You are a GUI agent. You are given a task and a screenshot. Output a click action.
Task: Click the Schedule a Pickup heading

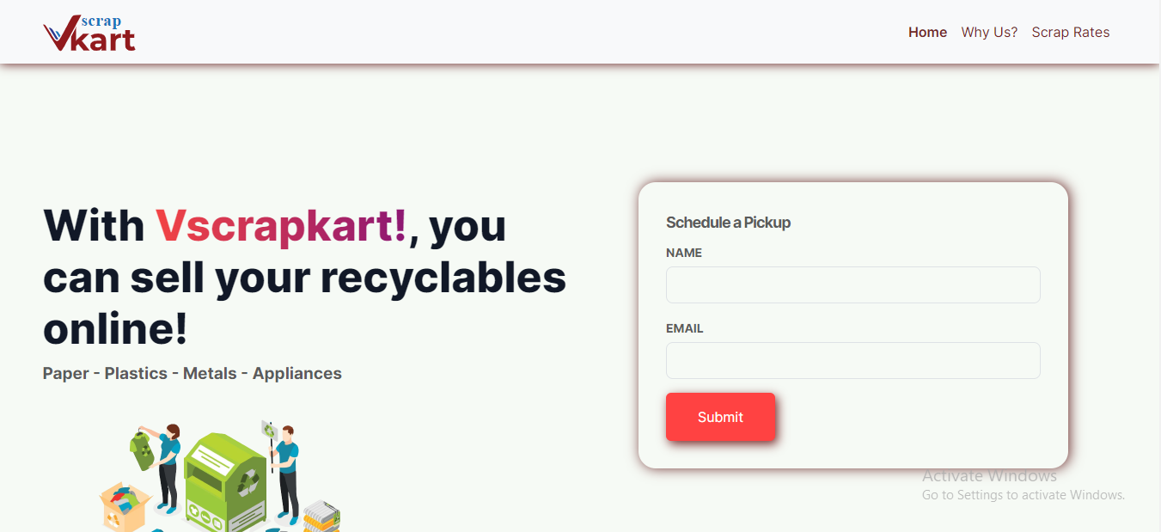tap(728, 223)
